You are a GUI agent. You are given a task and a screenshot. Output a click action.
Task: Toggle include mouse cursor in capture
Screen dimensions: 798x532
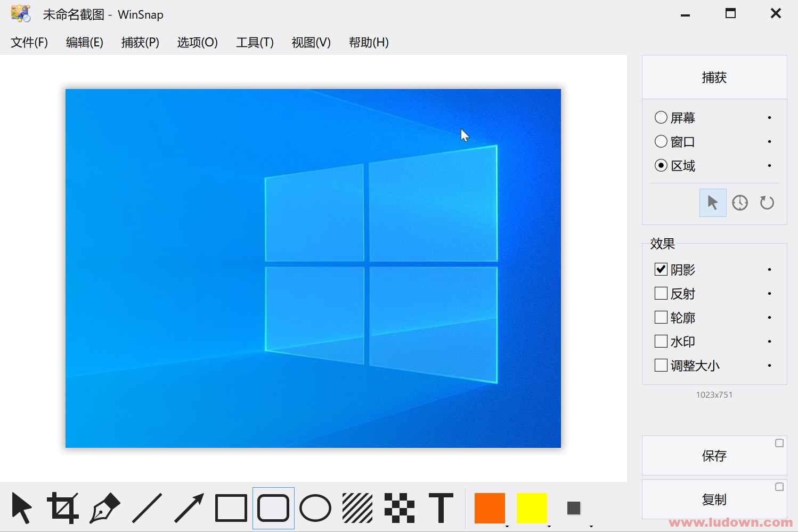(713, 203)
